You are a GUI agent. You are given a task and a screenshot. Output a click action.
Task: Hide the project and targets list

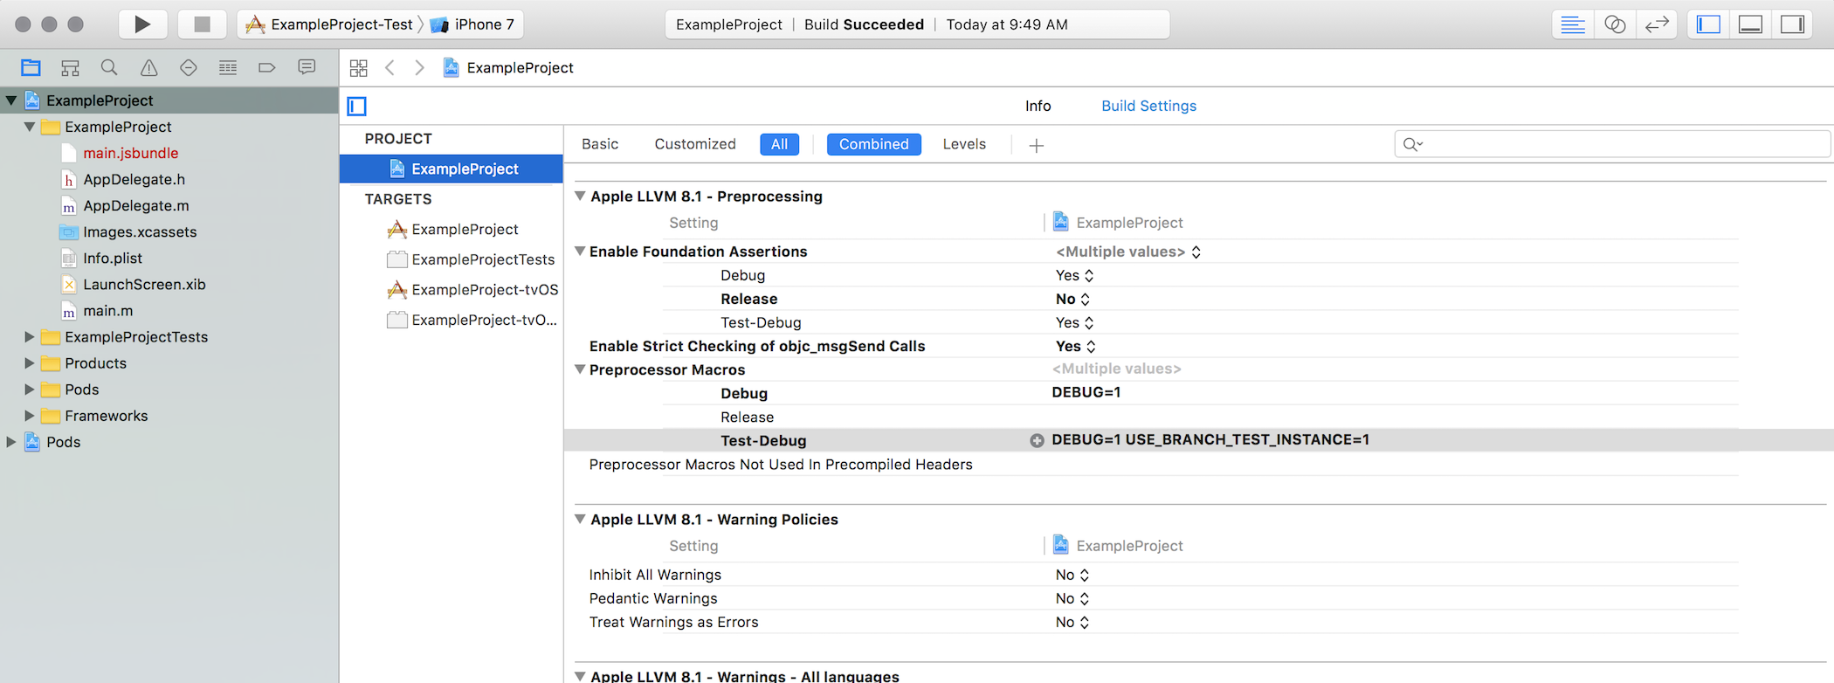(357, 107)
